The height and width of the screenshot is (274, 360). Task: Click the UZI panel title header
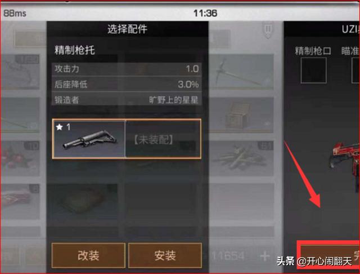350,29
